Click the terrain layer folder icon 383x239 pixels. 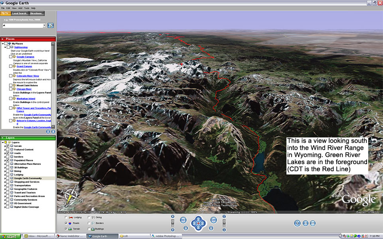tap(12, 146)
